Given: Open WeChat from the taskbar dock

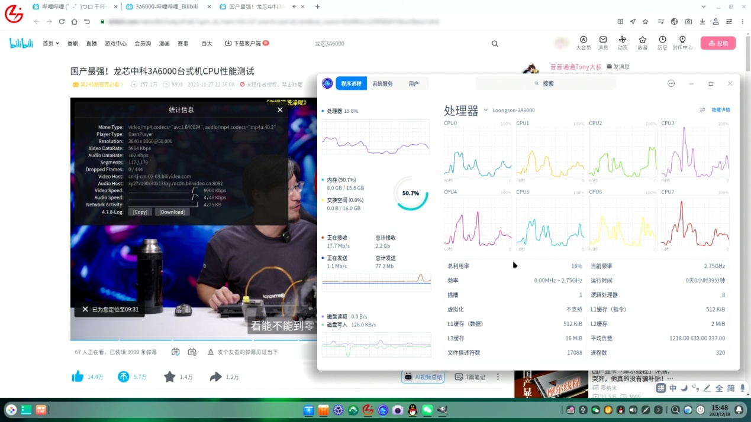Looking at the screenshot, I should [x=427, y=410].
